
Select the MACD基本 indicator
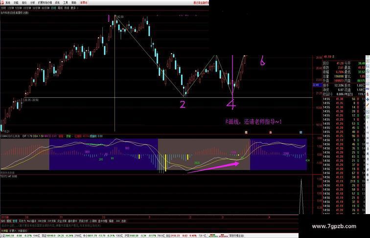32,221
